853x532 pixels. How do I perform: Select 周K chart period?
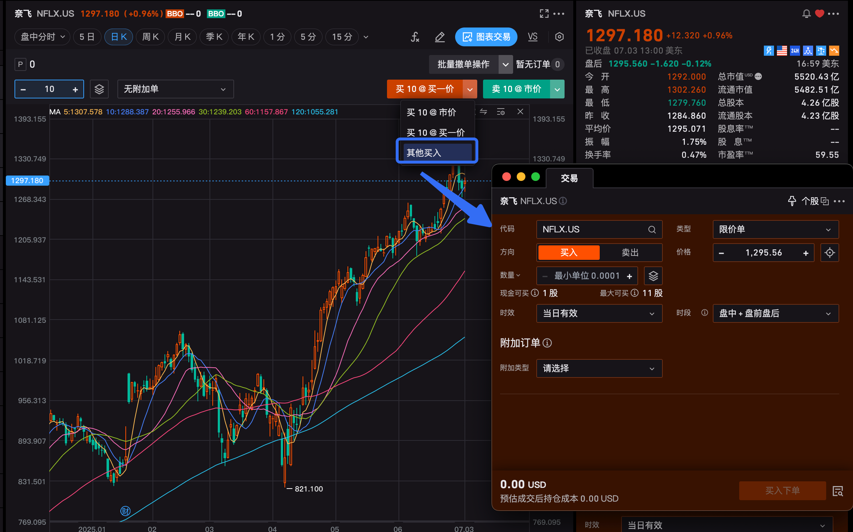150,37
